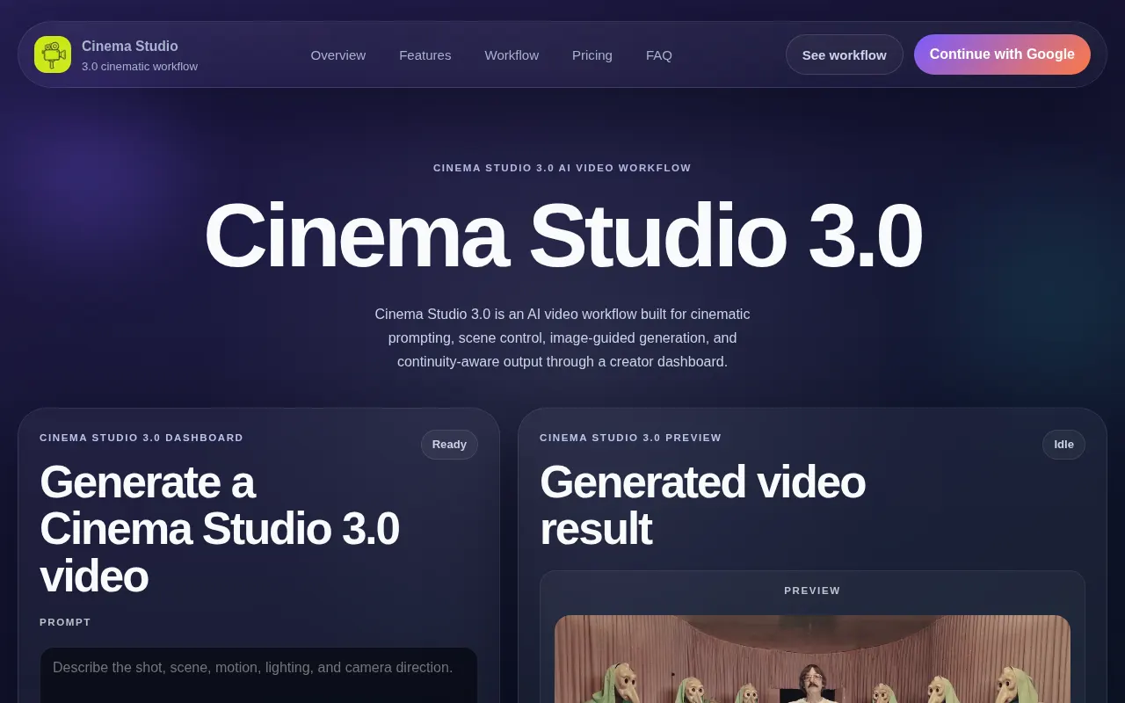This screenshot has height=703, width=1125.
Task: Click the Cinema Studio camera logo icon
Action: click(x=53, y=54)
